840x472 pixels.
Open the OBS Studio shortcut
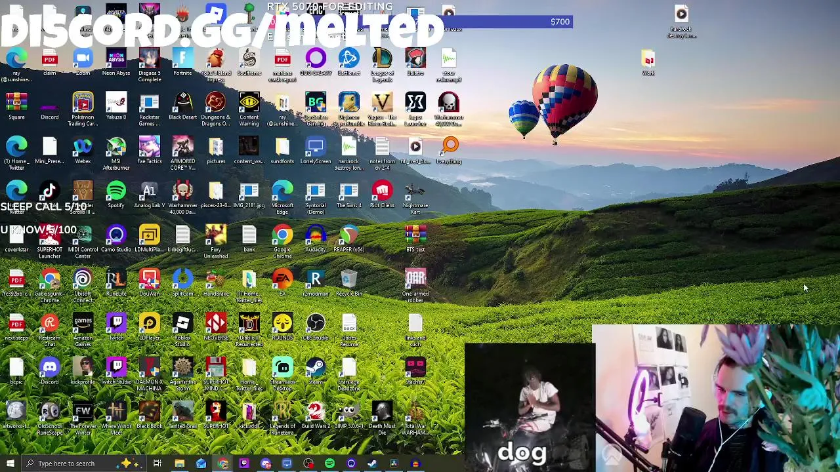(x=316, y=323)
